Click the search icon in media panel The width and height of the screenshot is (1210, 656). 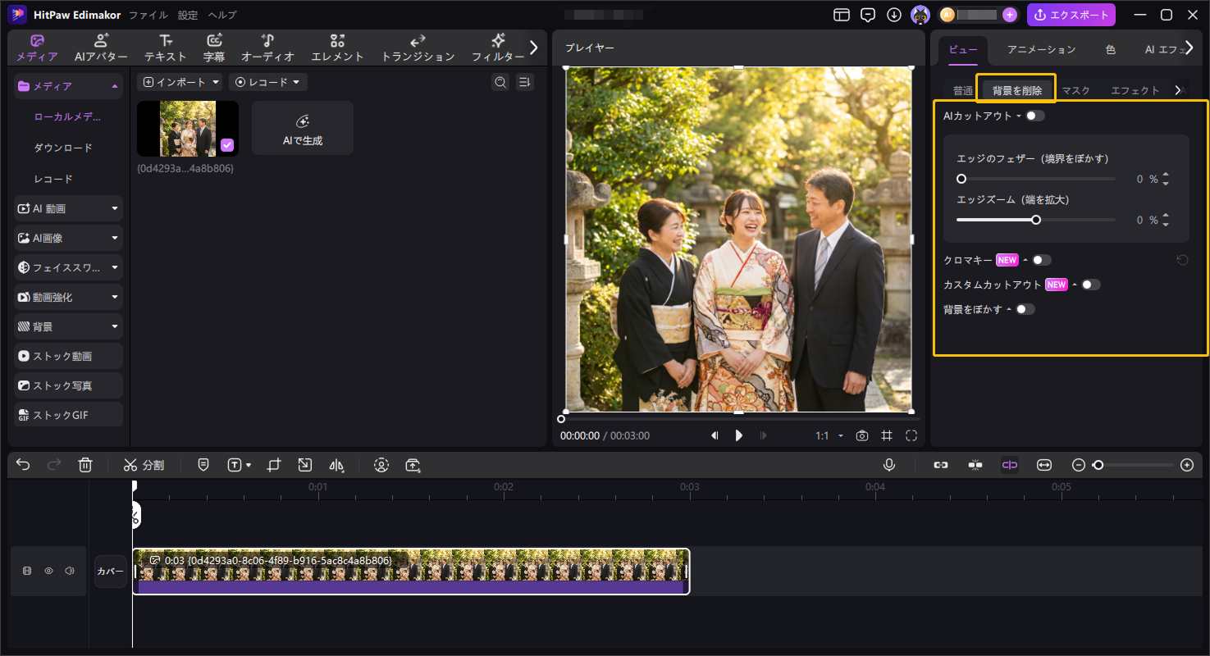coord(500,82)
